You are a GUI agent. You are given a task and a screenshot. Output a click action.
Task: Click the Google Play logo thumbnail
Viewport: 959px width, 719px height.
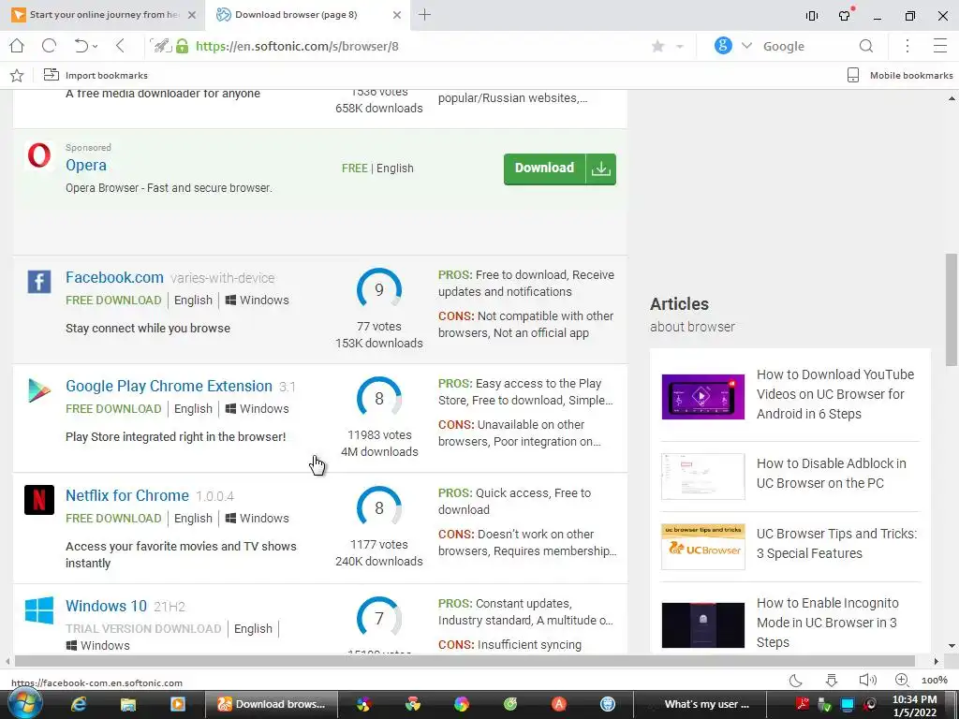tap(39, 390)
